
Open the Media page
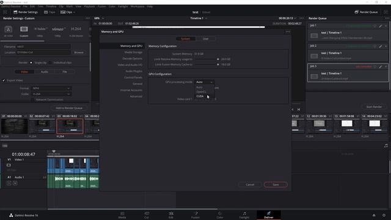coord(122,215)
